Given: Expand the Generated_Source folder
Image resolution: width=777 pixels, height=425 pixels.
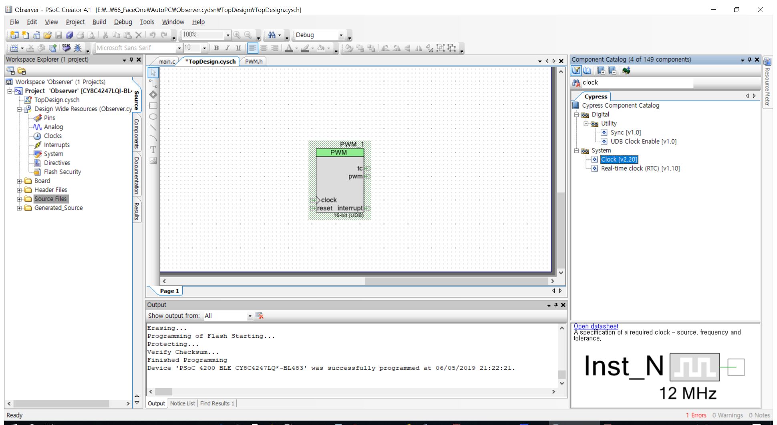Looking at the screenshot, I should tap(19, 208).
